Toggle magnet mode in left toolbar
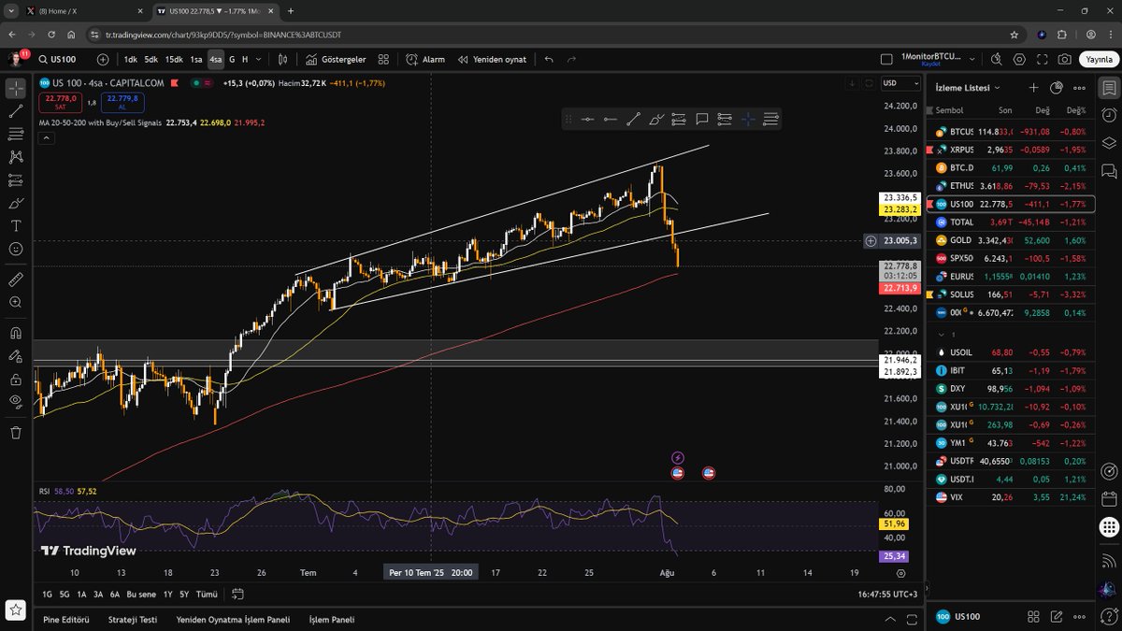The image size is (1122, 631). [16, 332]
